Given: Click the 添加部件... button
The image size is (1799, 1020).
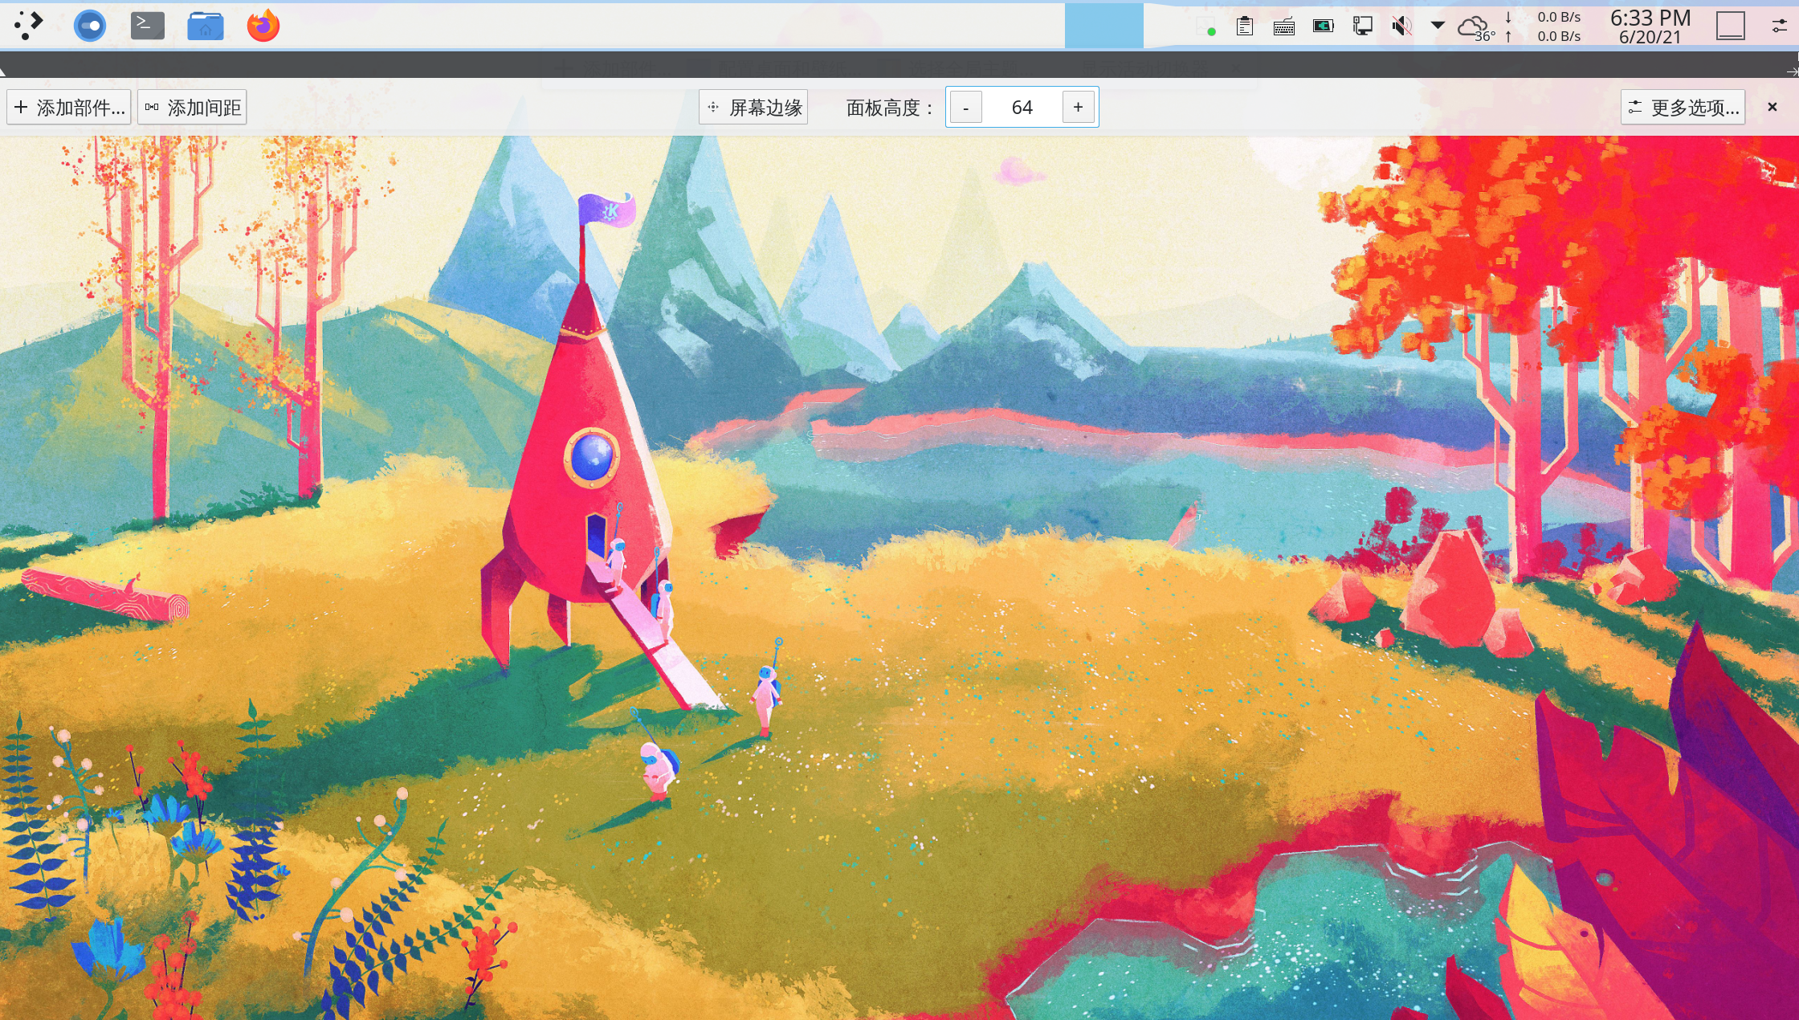Looking at the screenshot, I should coord(69,108).
